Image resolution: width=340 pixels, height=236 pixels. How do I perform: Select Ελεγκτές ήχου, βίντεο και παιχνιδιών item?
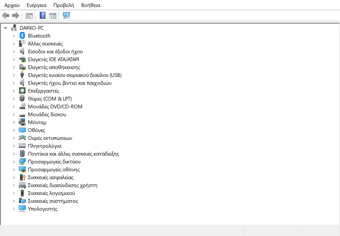pos(70,83)
